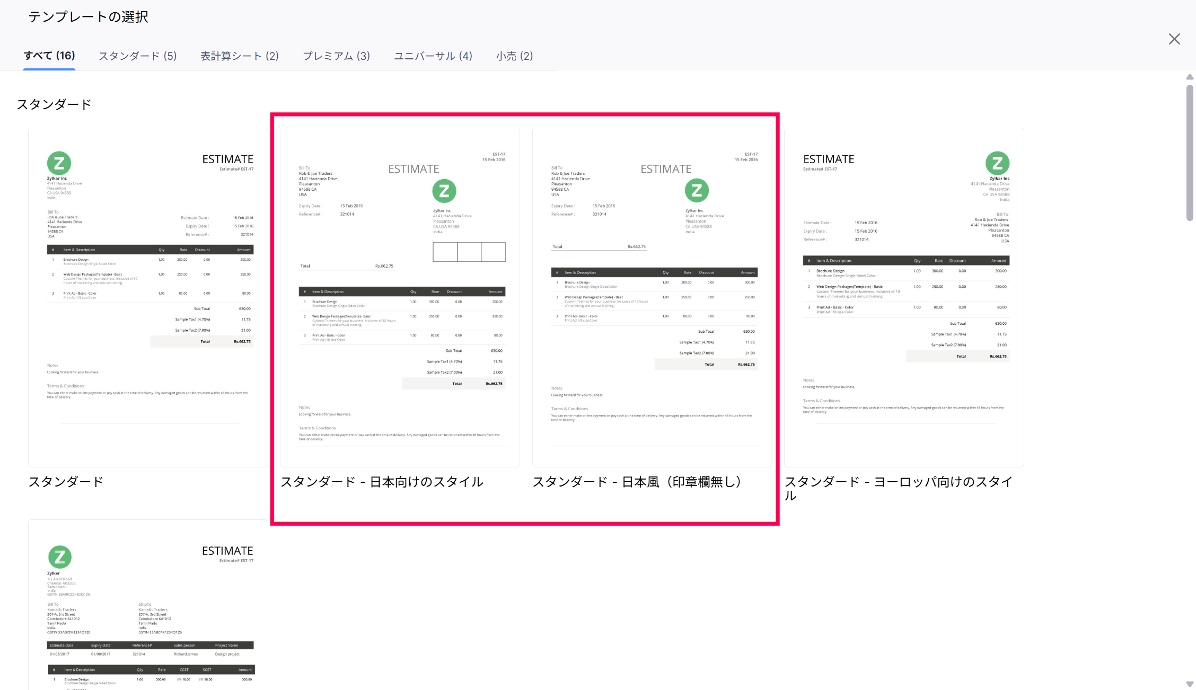Click the scrollbar up arrow
Screen dimensions: 1196x690
click(1190, 77)
